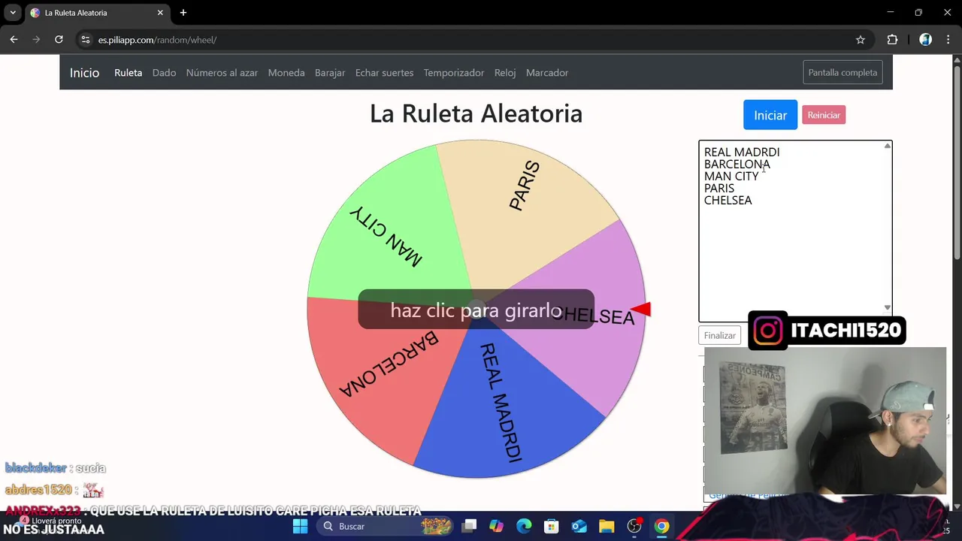Open Microsoft Store from taskbar
The image size is (962, 541).
pos(552,526)
